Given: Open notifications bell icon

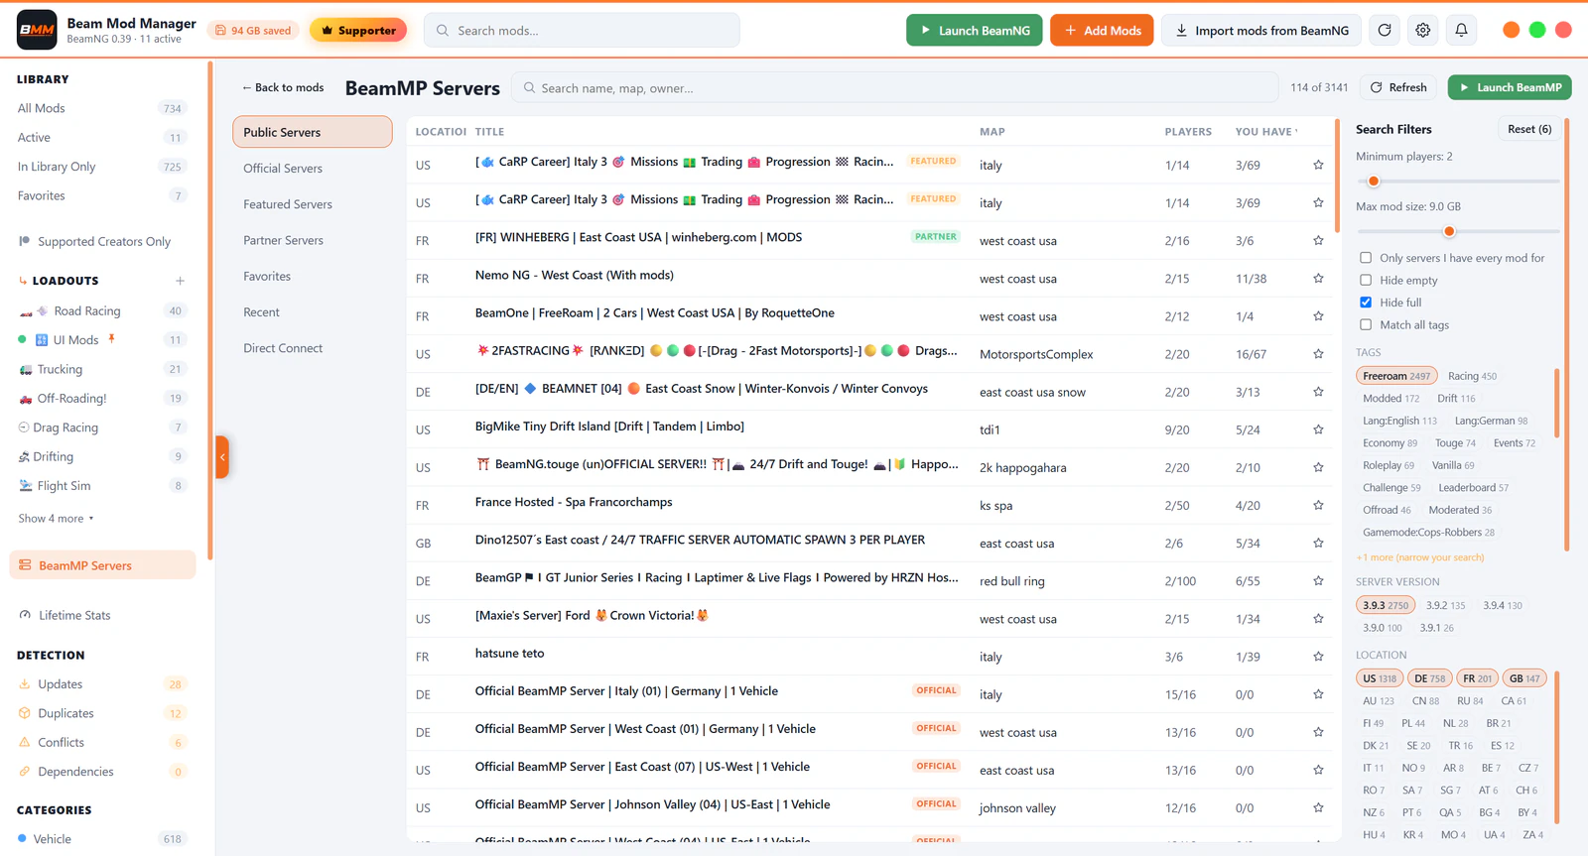Looking at the screenshot, I should point(1461,31).
